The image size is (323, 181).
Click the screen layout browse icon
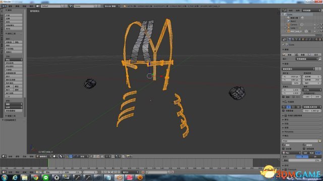38,6
